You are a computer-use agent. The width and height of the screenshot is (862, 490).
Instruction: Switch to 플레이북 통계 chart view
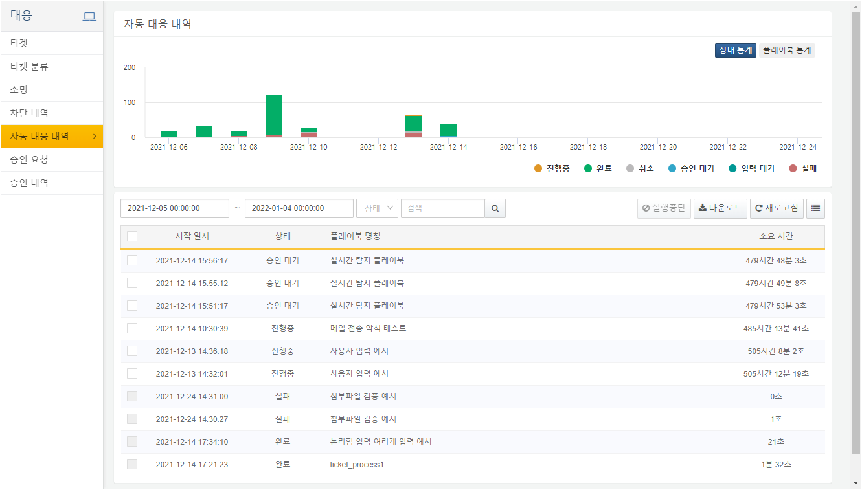pos(787,50)
